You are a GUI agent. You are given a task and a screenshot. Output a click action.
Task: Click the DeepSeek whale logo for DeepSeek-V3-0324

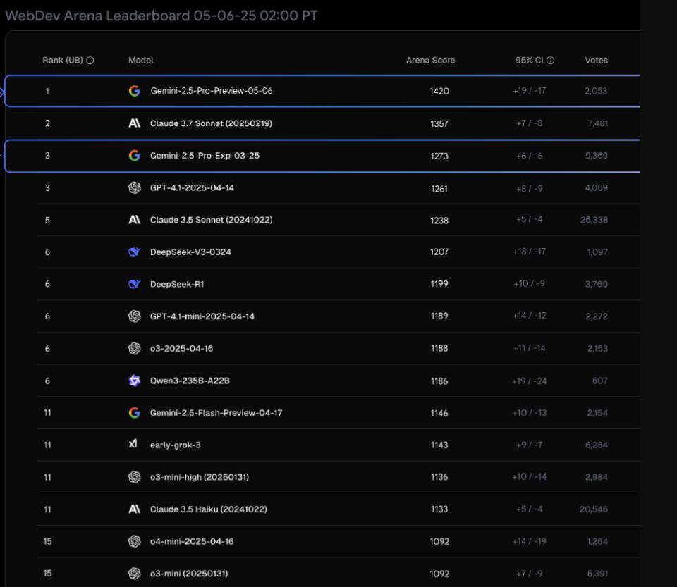134,252
